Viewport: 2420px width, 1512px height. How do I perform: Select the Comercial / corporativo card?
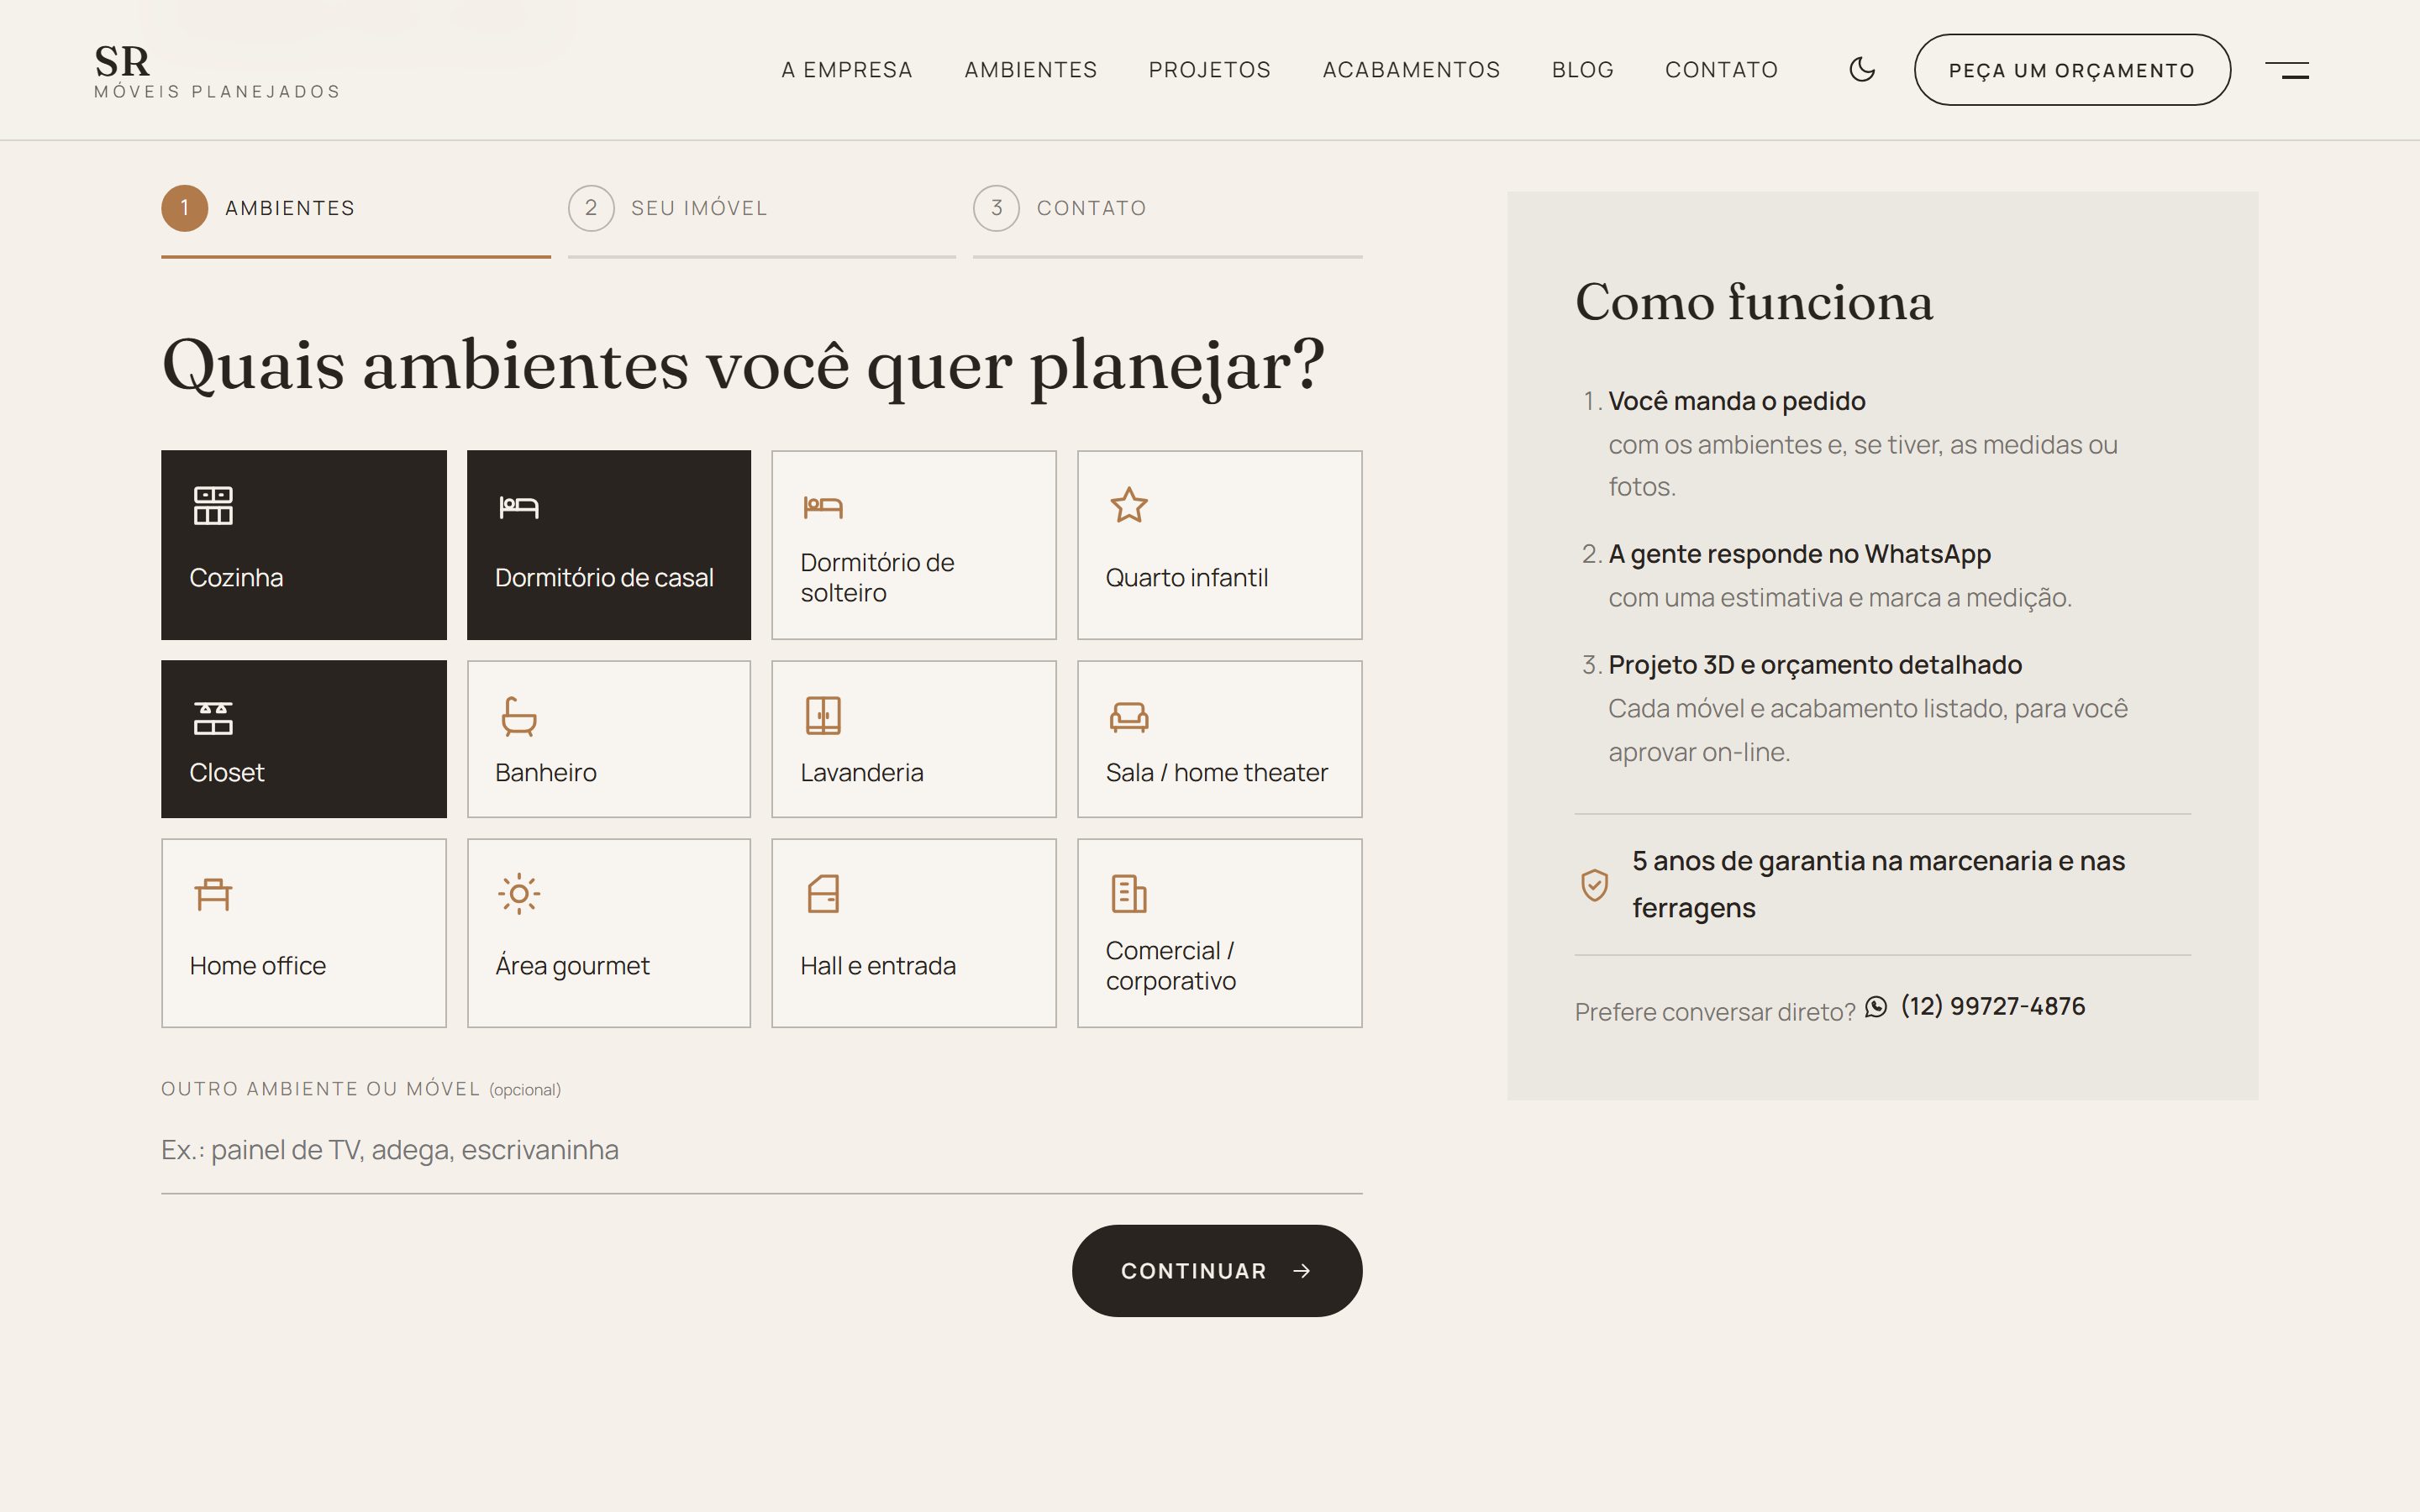(1219, 933)
